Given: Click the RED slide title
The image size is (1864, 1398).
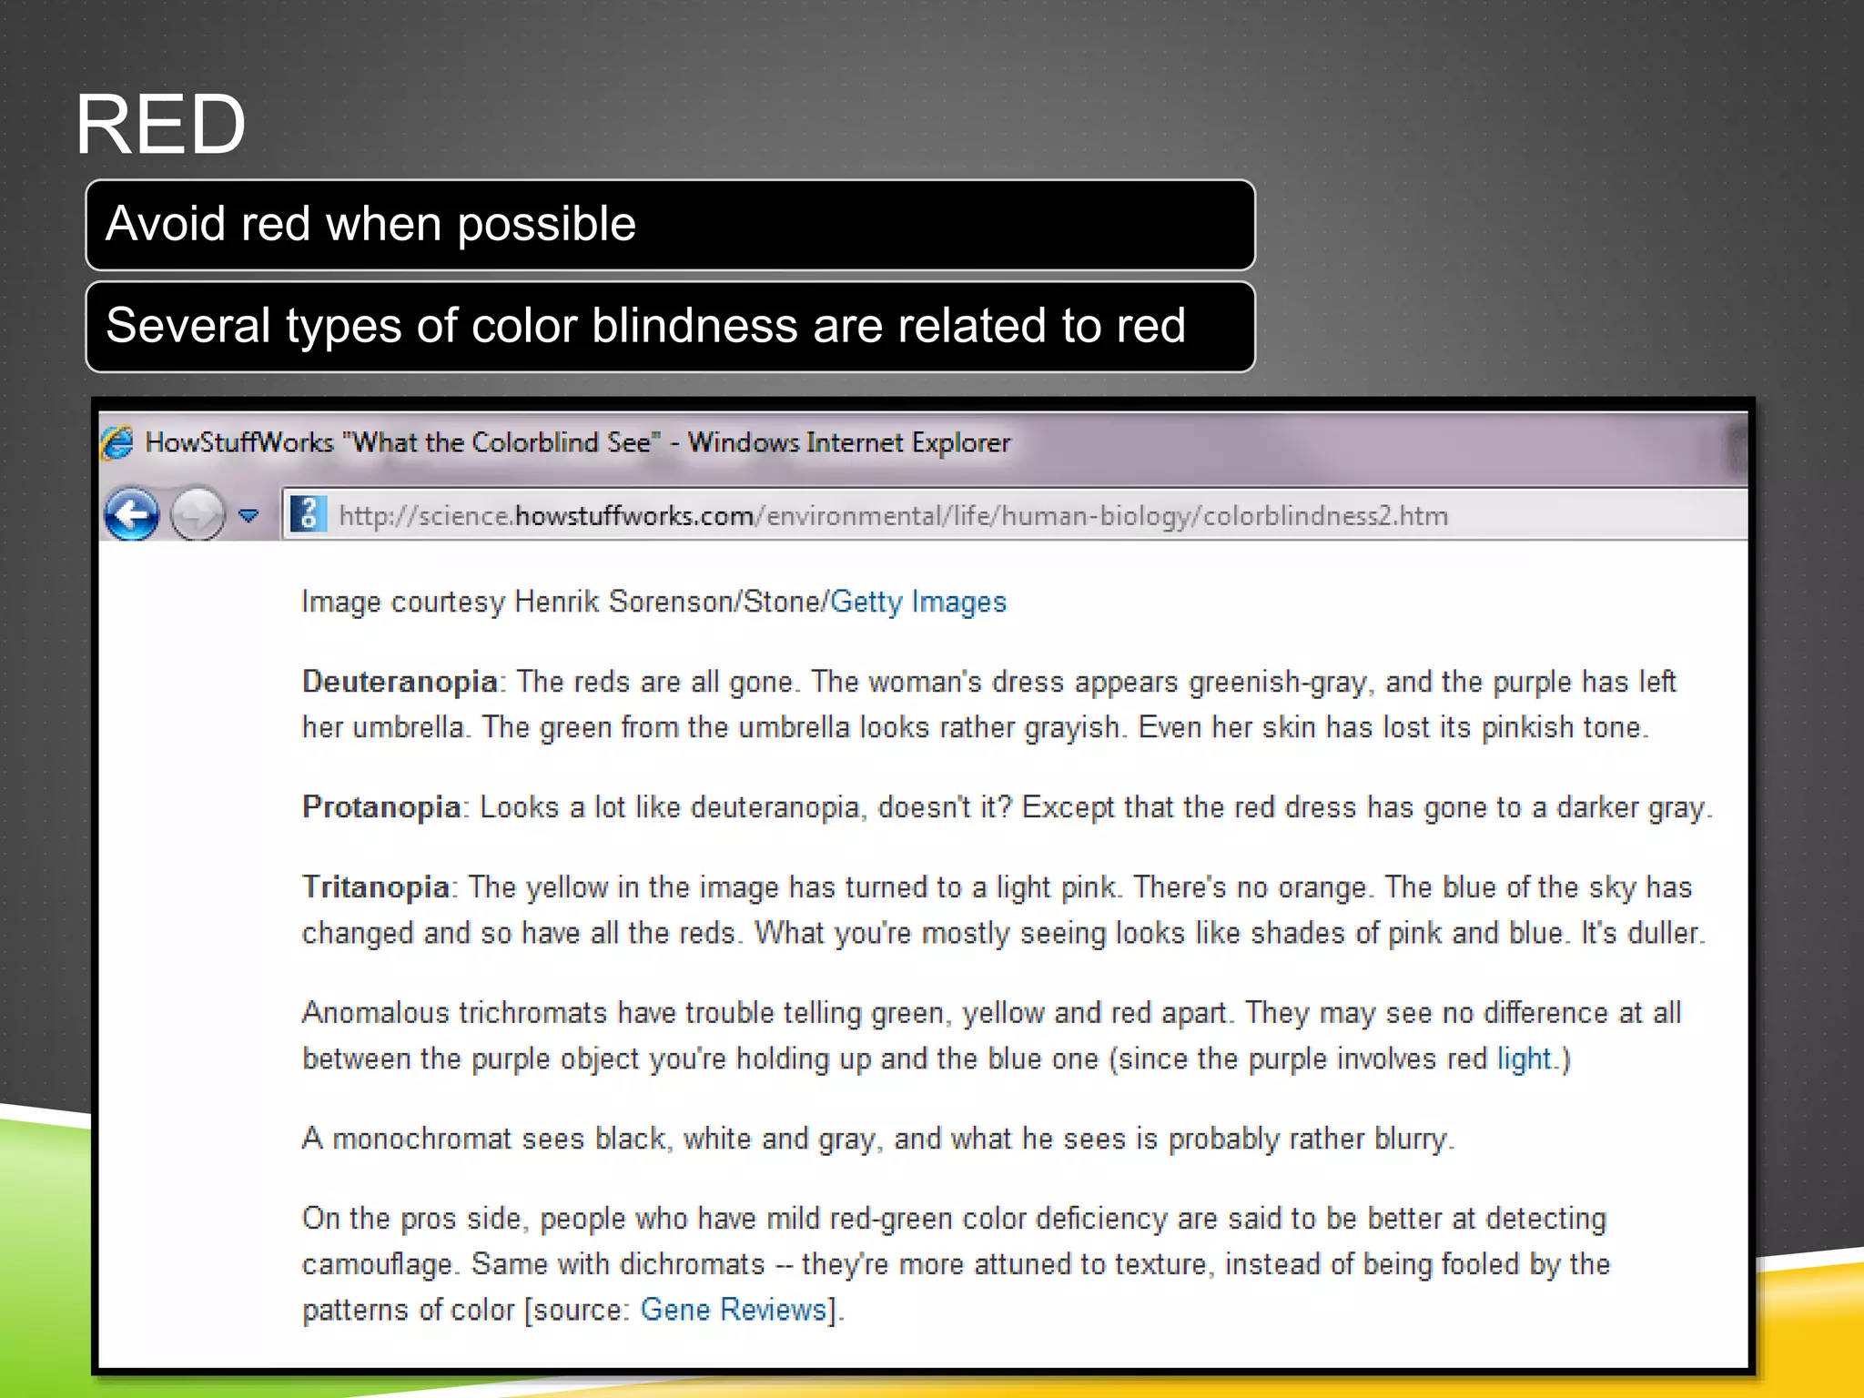Looking at the screenshot, I should pyautogui.click(x=160, y=124).
